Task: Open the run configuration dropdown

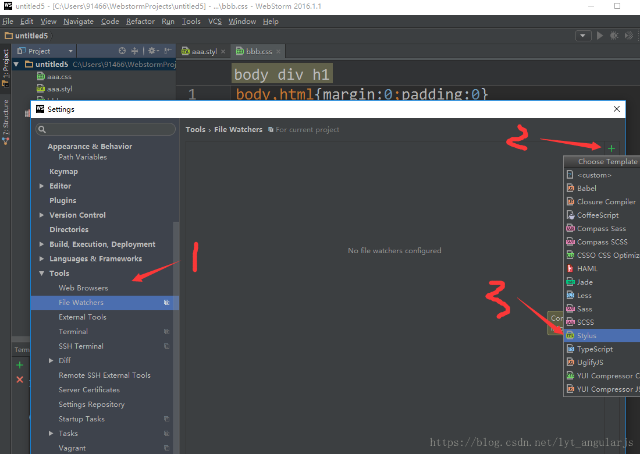Action: pyautogui.click(x=583, y=36)
